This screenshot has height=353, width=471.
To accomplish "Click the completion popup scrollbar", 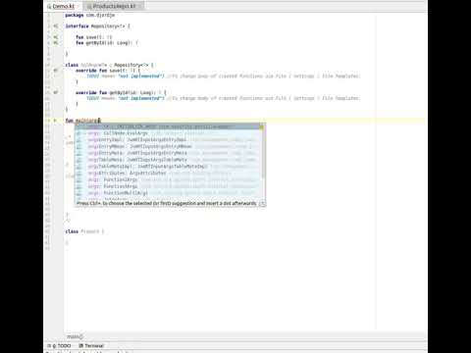I will click(263, 154).
